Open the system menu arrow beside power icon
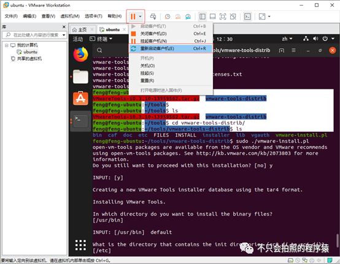 pos(333,39)
